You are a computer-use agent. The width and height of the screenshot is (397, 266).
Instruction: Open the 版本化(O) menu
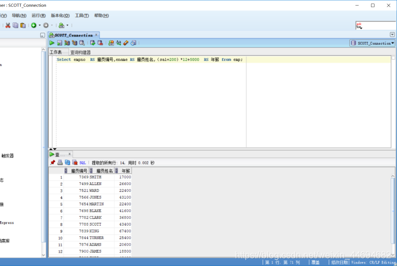(60, 16)
